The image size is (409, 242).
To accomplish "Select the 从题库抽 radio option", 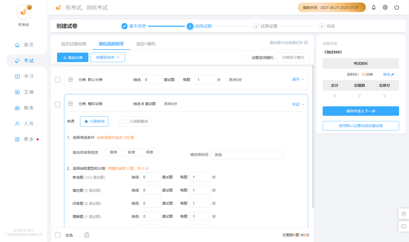I will [x=94, y=121].
